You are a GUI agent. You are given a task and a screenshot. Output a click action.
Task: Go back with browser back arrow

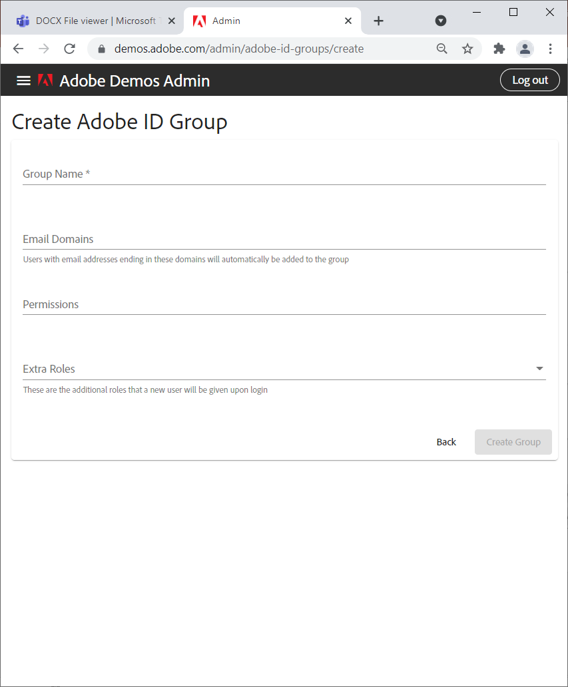point(18,49)
